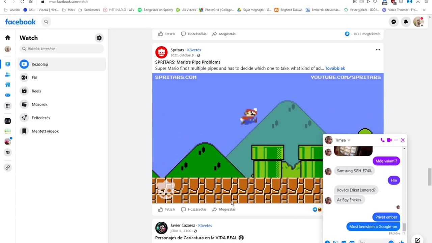This screenshot has height=243, width=432.
Task: Click the 'Samsung SGH-E740.' chat message
Action: click(354, 171)
